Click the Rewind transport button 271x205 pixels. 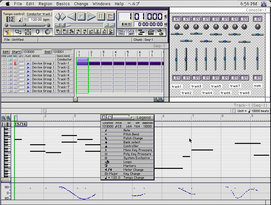point(72,16)
